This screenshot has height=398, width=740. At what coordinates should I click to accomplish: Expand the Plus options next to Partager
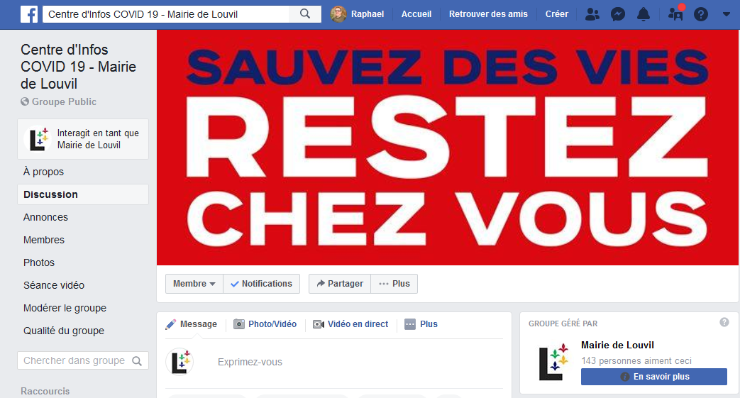[x=394, y=284]
